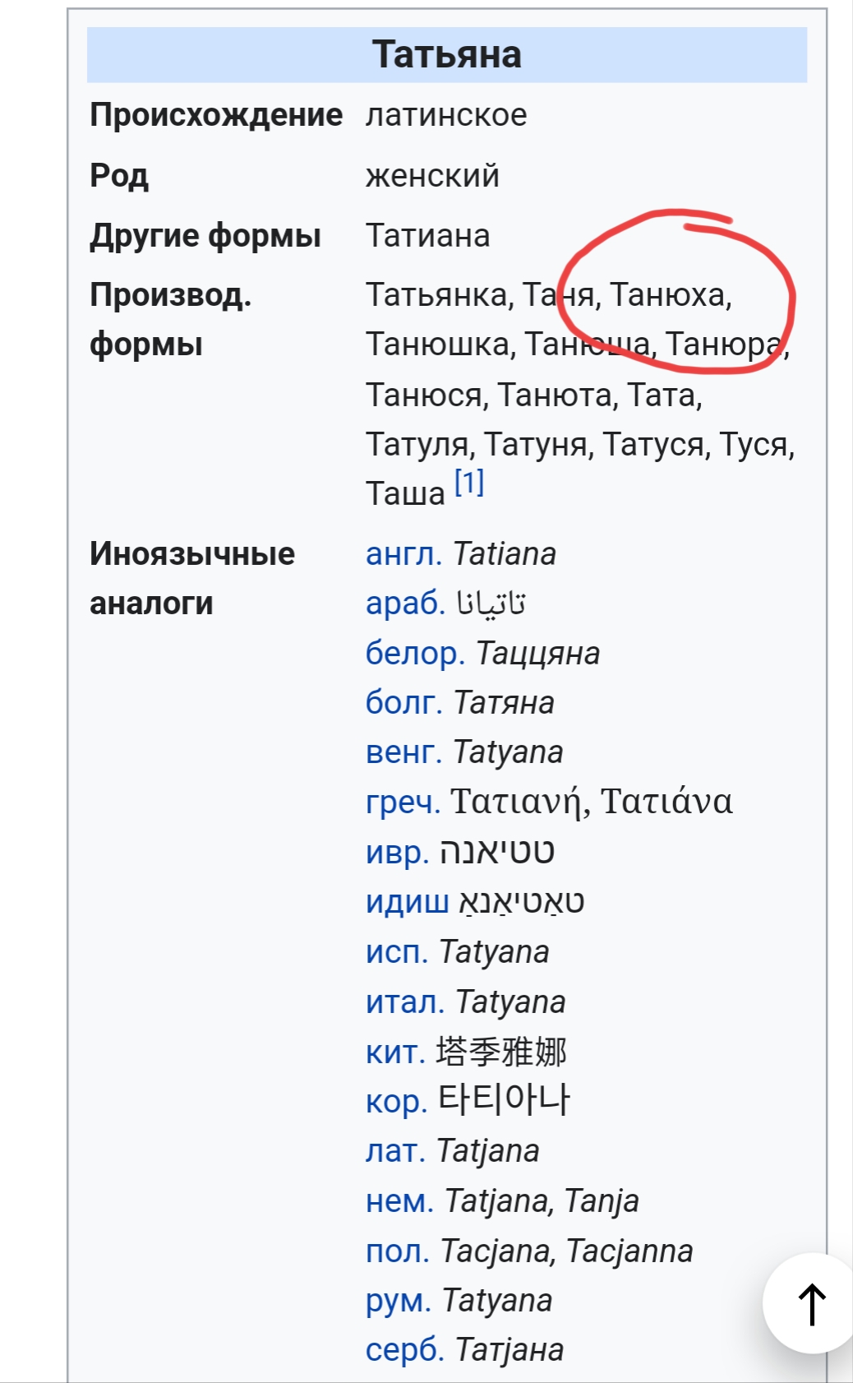
Task: Open the 'итал.' language link
Action: click(404, 1002)
